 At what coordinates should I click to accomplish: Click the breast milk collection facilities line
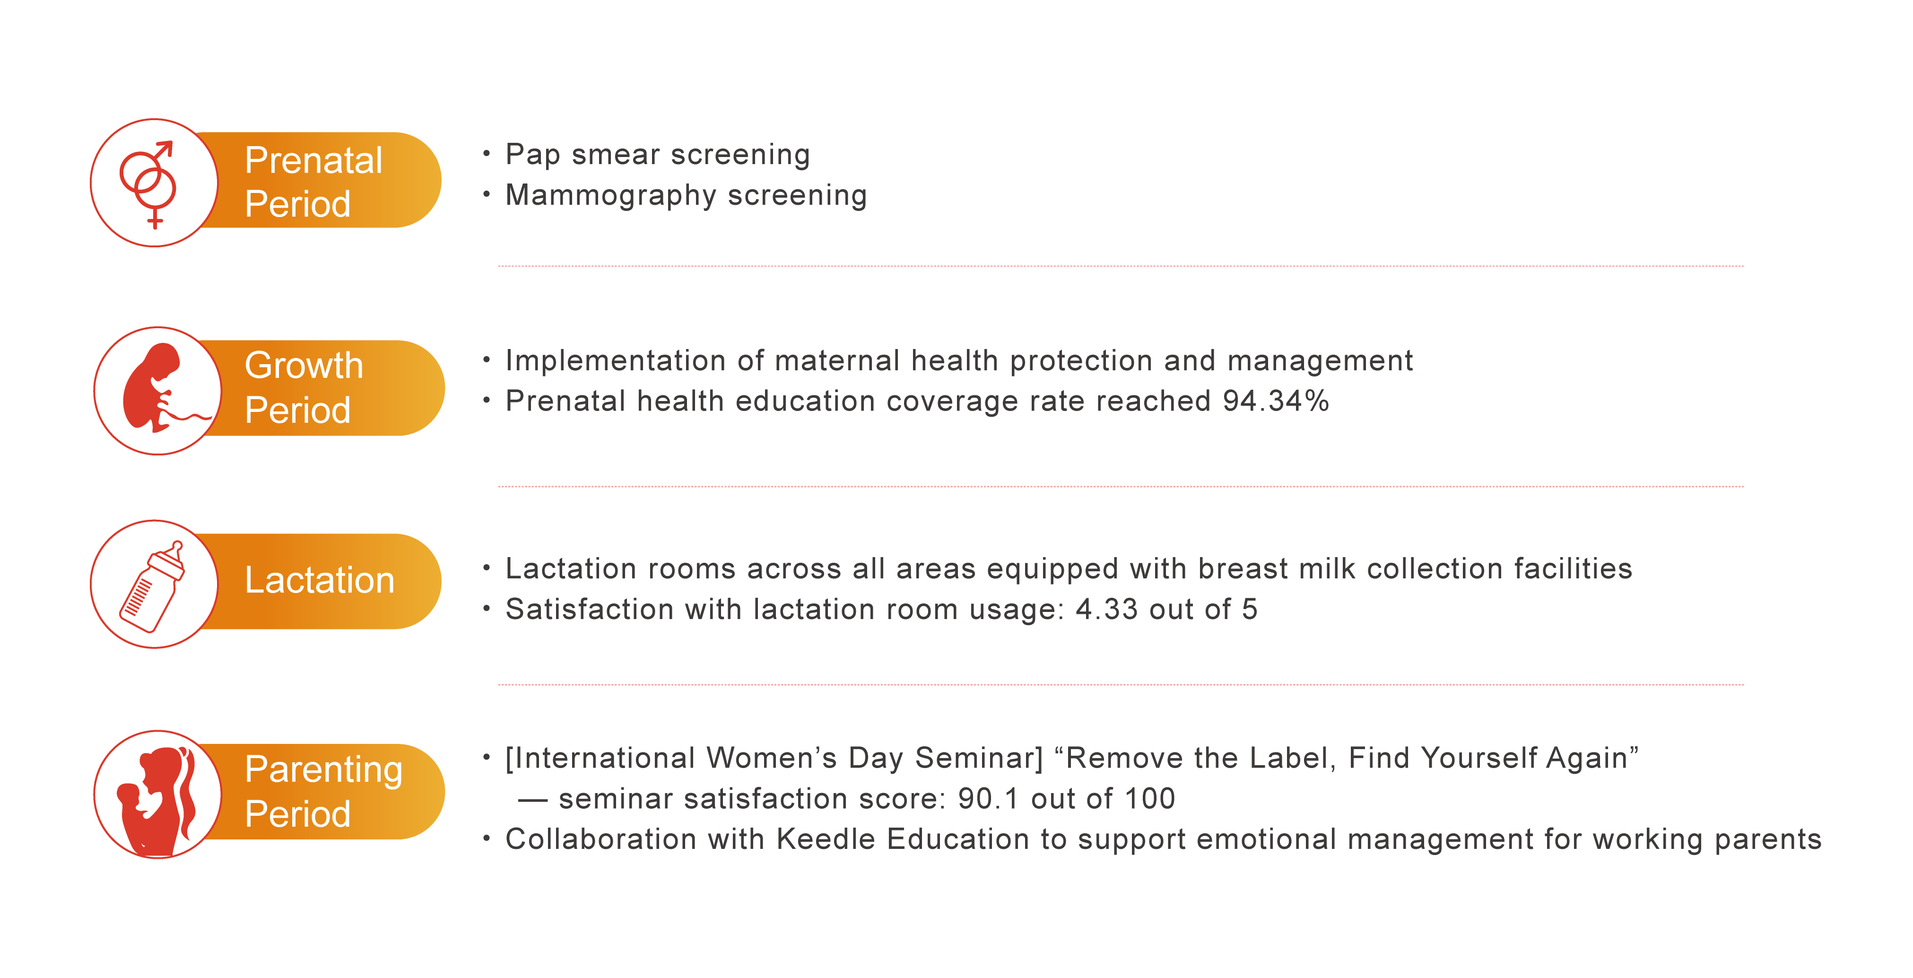pos(1068,569)
